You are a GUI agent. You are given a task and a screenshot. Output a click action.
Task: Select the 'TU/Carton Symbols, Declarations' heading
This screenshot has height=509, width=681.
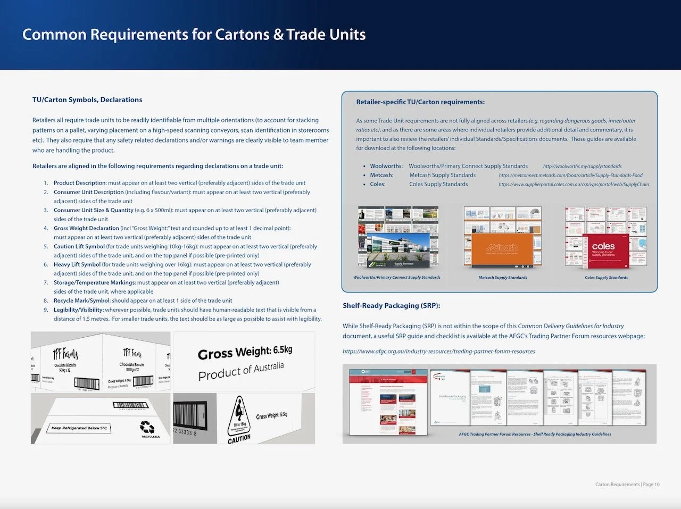pyautogui.click(x=87, y=100)
